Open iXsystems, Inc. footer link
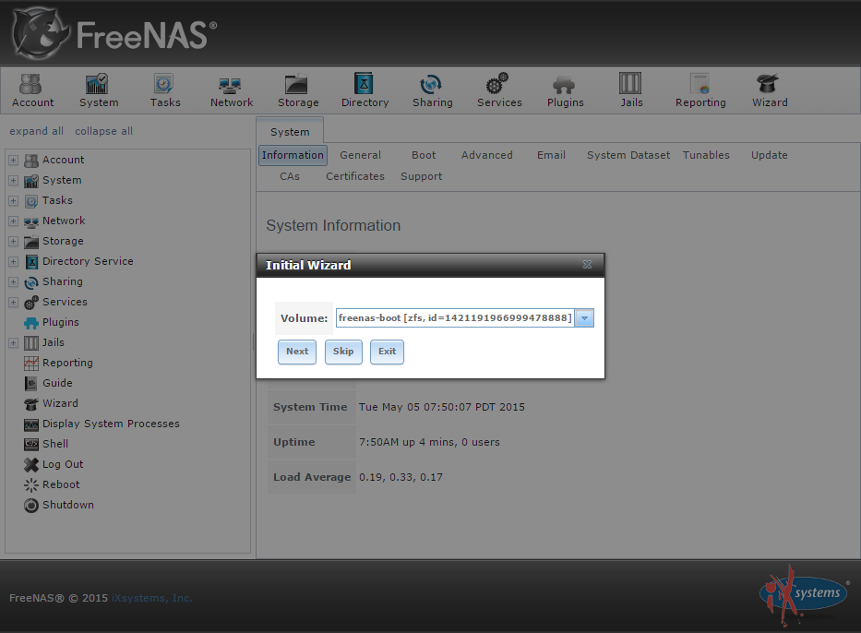The height and width of the screenshot is (633, 861). 152,598
